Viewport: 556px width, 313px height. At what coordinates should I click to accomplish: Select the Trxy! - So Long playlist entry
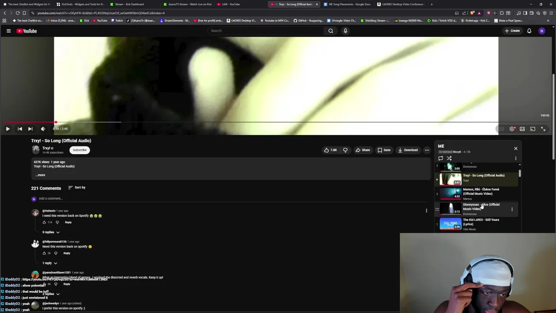(x=477, y=179)
